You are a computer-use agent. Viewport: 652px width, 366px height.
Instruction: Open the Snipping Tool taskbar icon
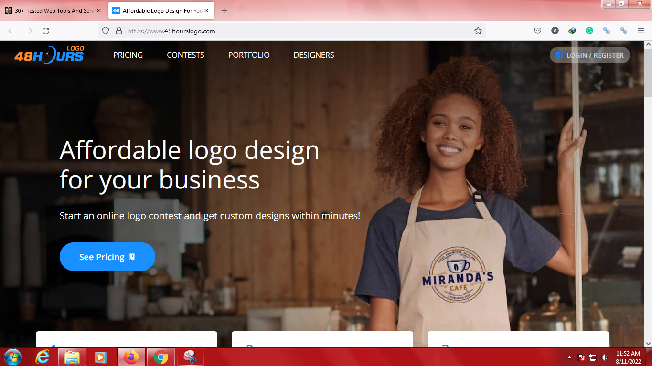[x=191, y=357]
